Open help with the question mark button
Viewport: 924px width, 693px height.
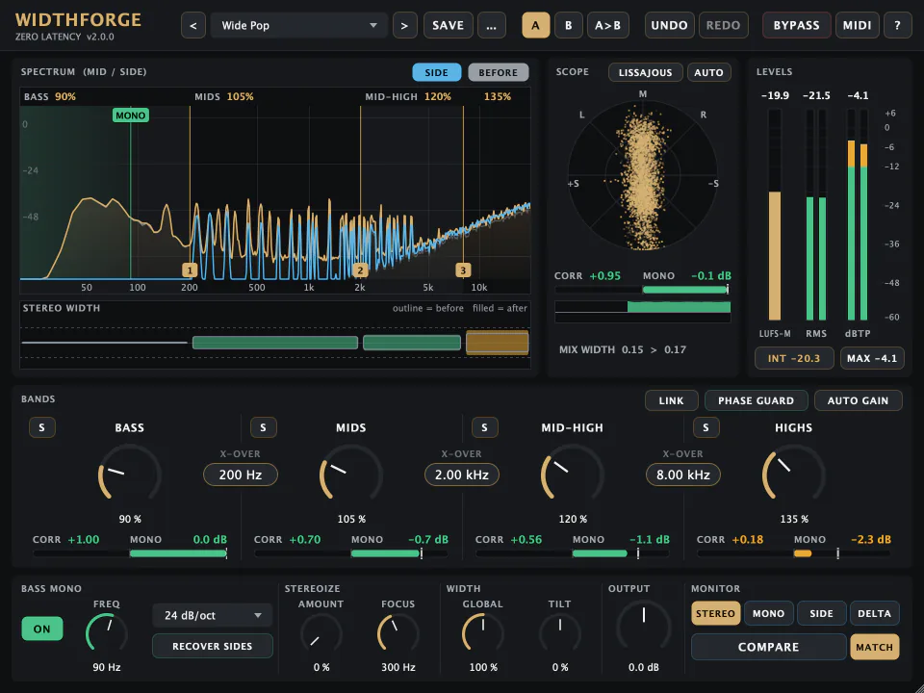click(x=897, y=25)
